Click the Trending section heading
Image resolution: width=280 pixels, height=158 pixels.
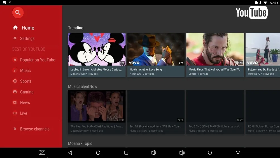(x=76, y=28)
